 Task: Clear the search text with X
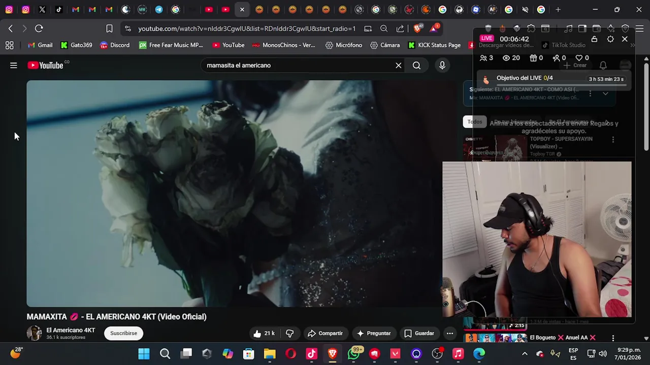[399, 65]
